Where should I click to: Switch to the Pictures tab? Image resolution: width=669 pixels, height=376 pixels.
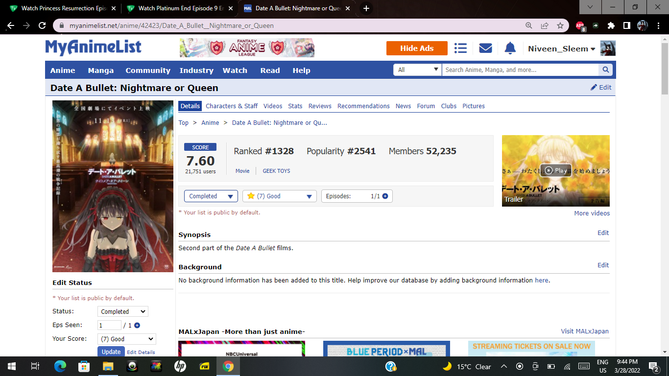coord(474,106)
